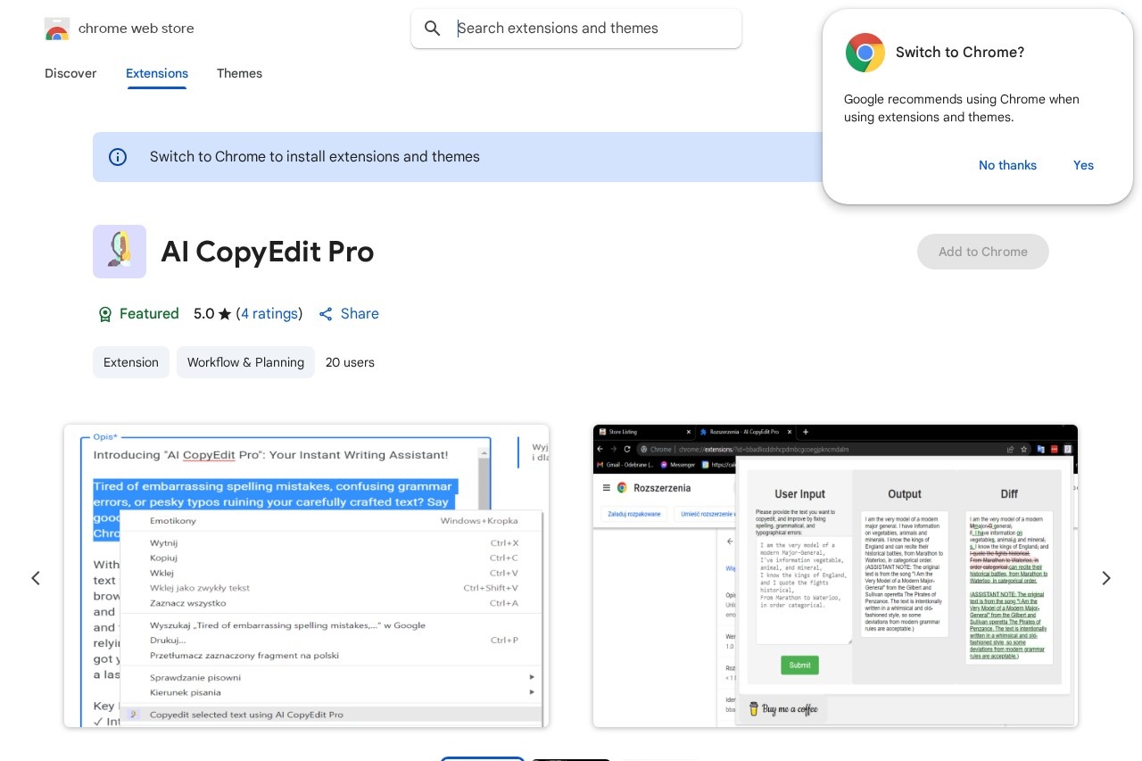The width and height of the screenshot is (1142, 761).
Task: Switch to the Extensions tab
Action: click(157, 73)
